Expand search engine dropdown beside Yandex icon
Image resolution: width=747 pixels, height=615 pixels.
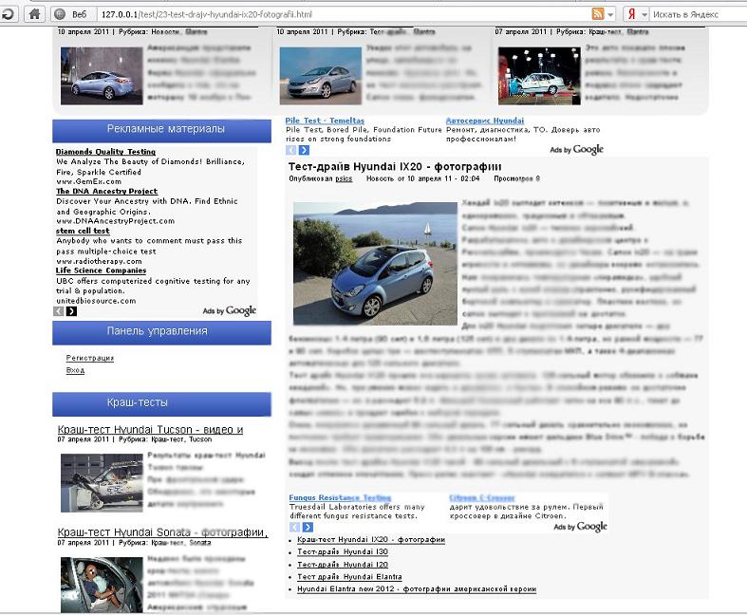tap(644, 14)
